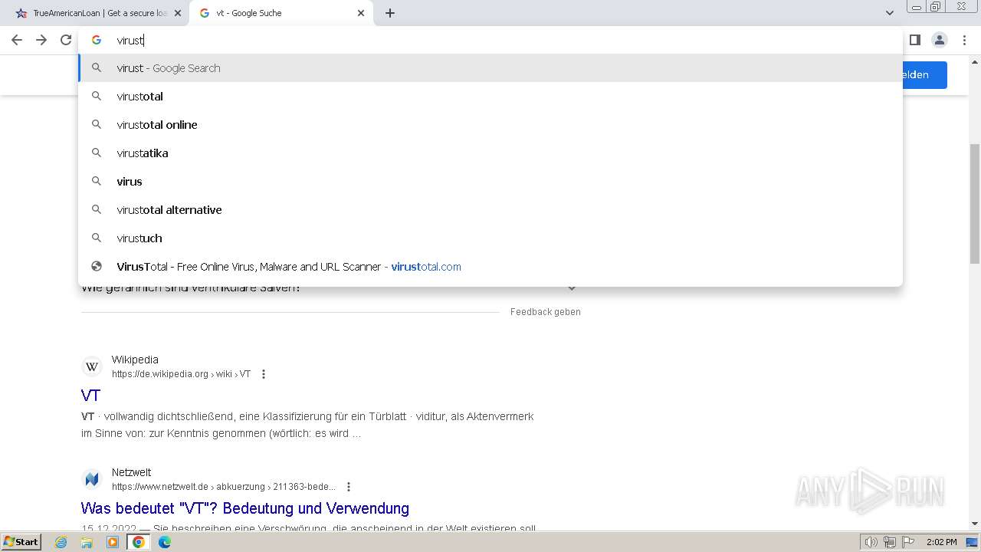Expand the ventrikuläre Salven question chevron
Image resolution: width=981 pixels, height=552 pixels.
[571, 288]
